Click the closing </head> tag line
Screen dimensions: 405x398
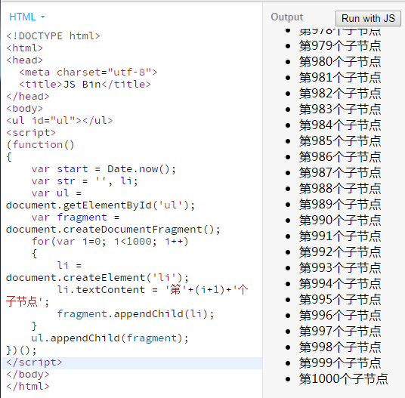(x=28, y=97)
